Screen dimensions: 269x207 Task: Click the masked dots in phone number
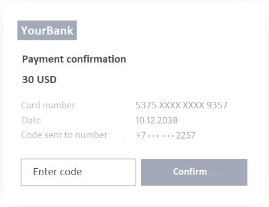[x=161, y=136]
